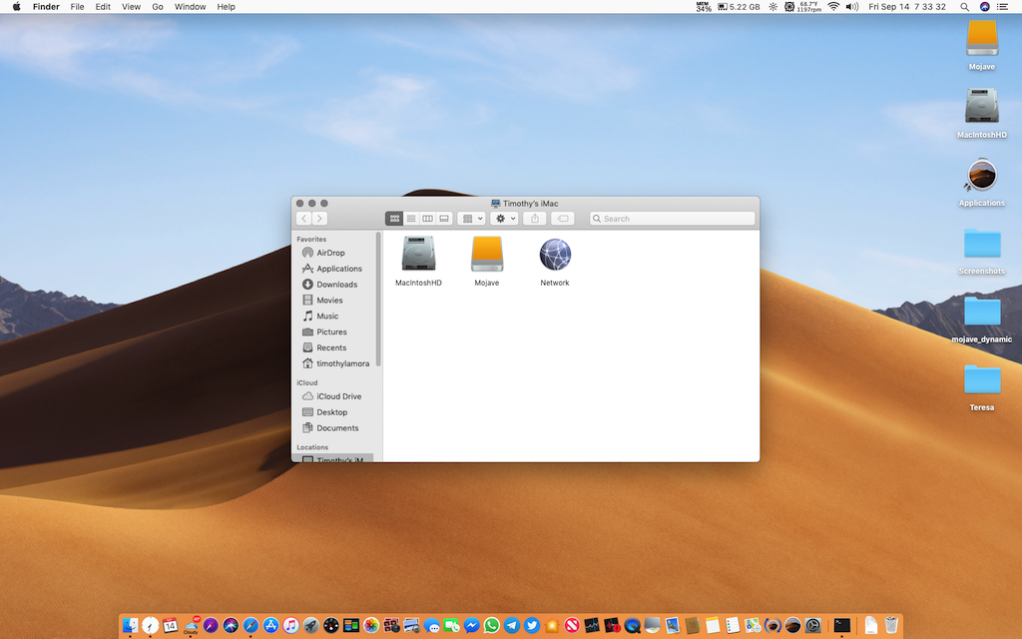Open the File menu

pyautogui.click(x=77, y=7)
